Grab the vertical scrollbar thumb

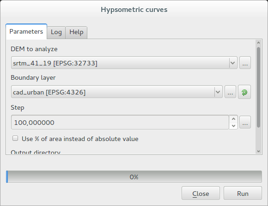click(258, 87)
